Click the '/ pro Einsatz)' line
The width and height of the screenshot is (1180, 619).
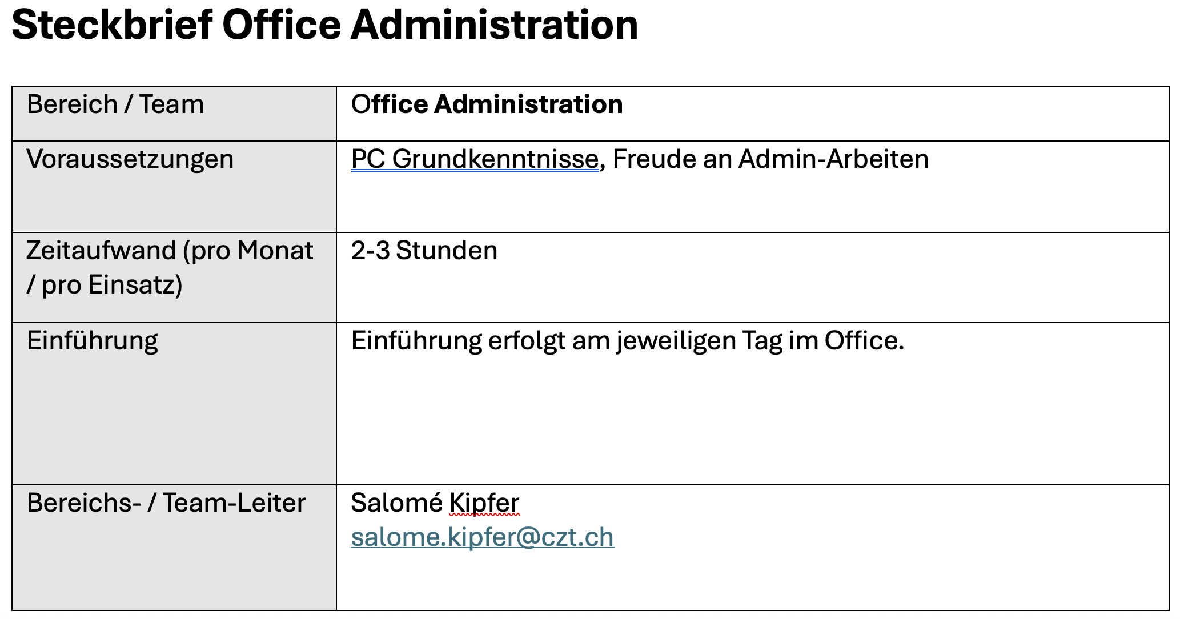coord(105,285)
